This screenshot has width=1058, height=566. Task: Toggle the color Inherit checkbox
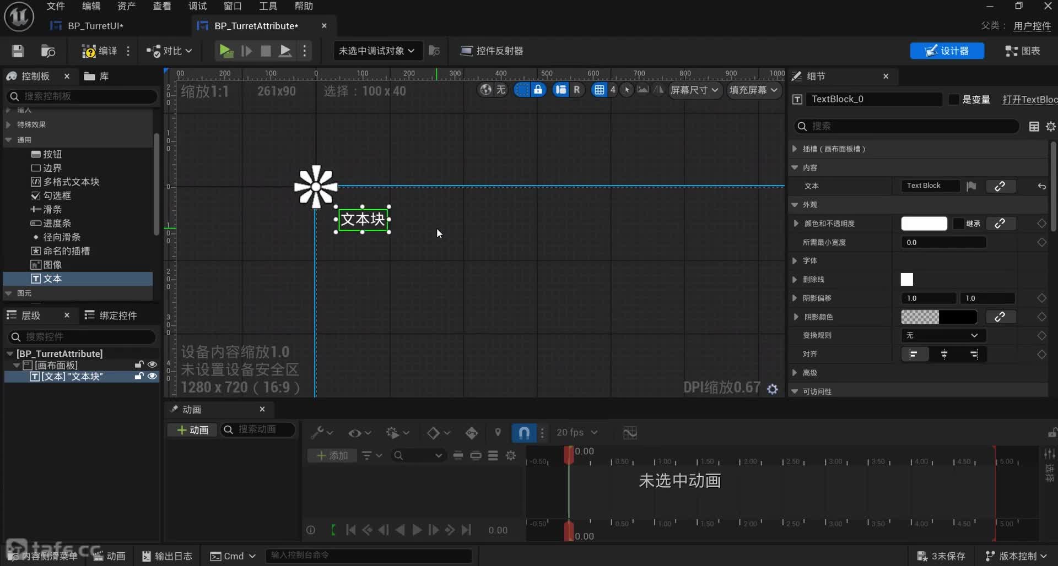point(959,224)
